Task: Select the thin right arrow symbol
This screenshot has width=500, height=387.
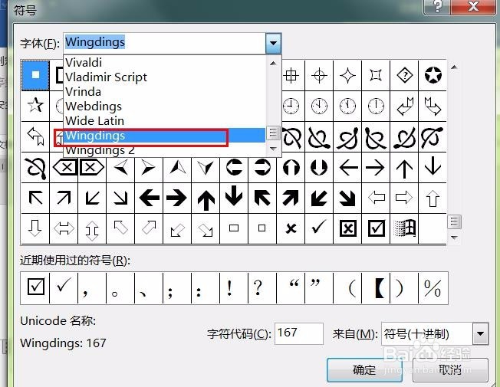Action: 376,167
